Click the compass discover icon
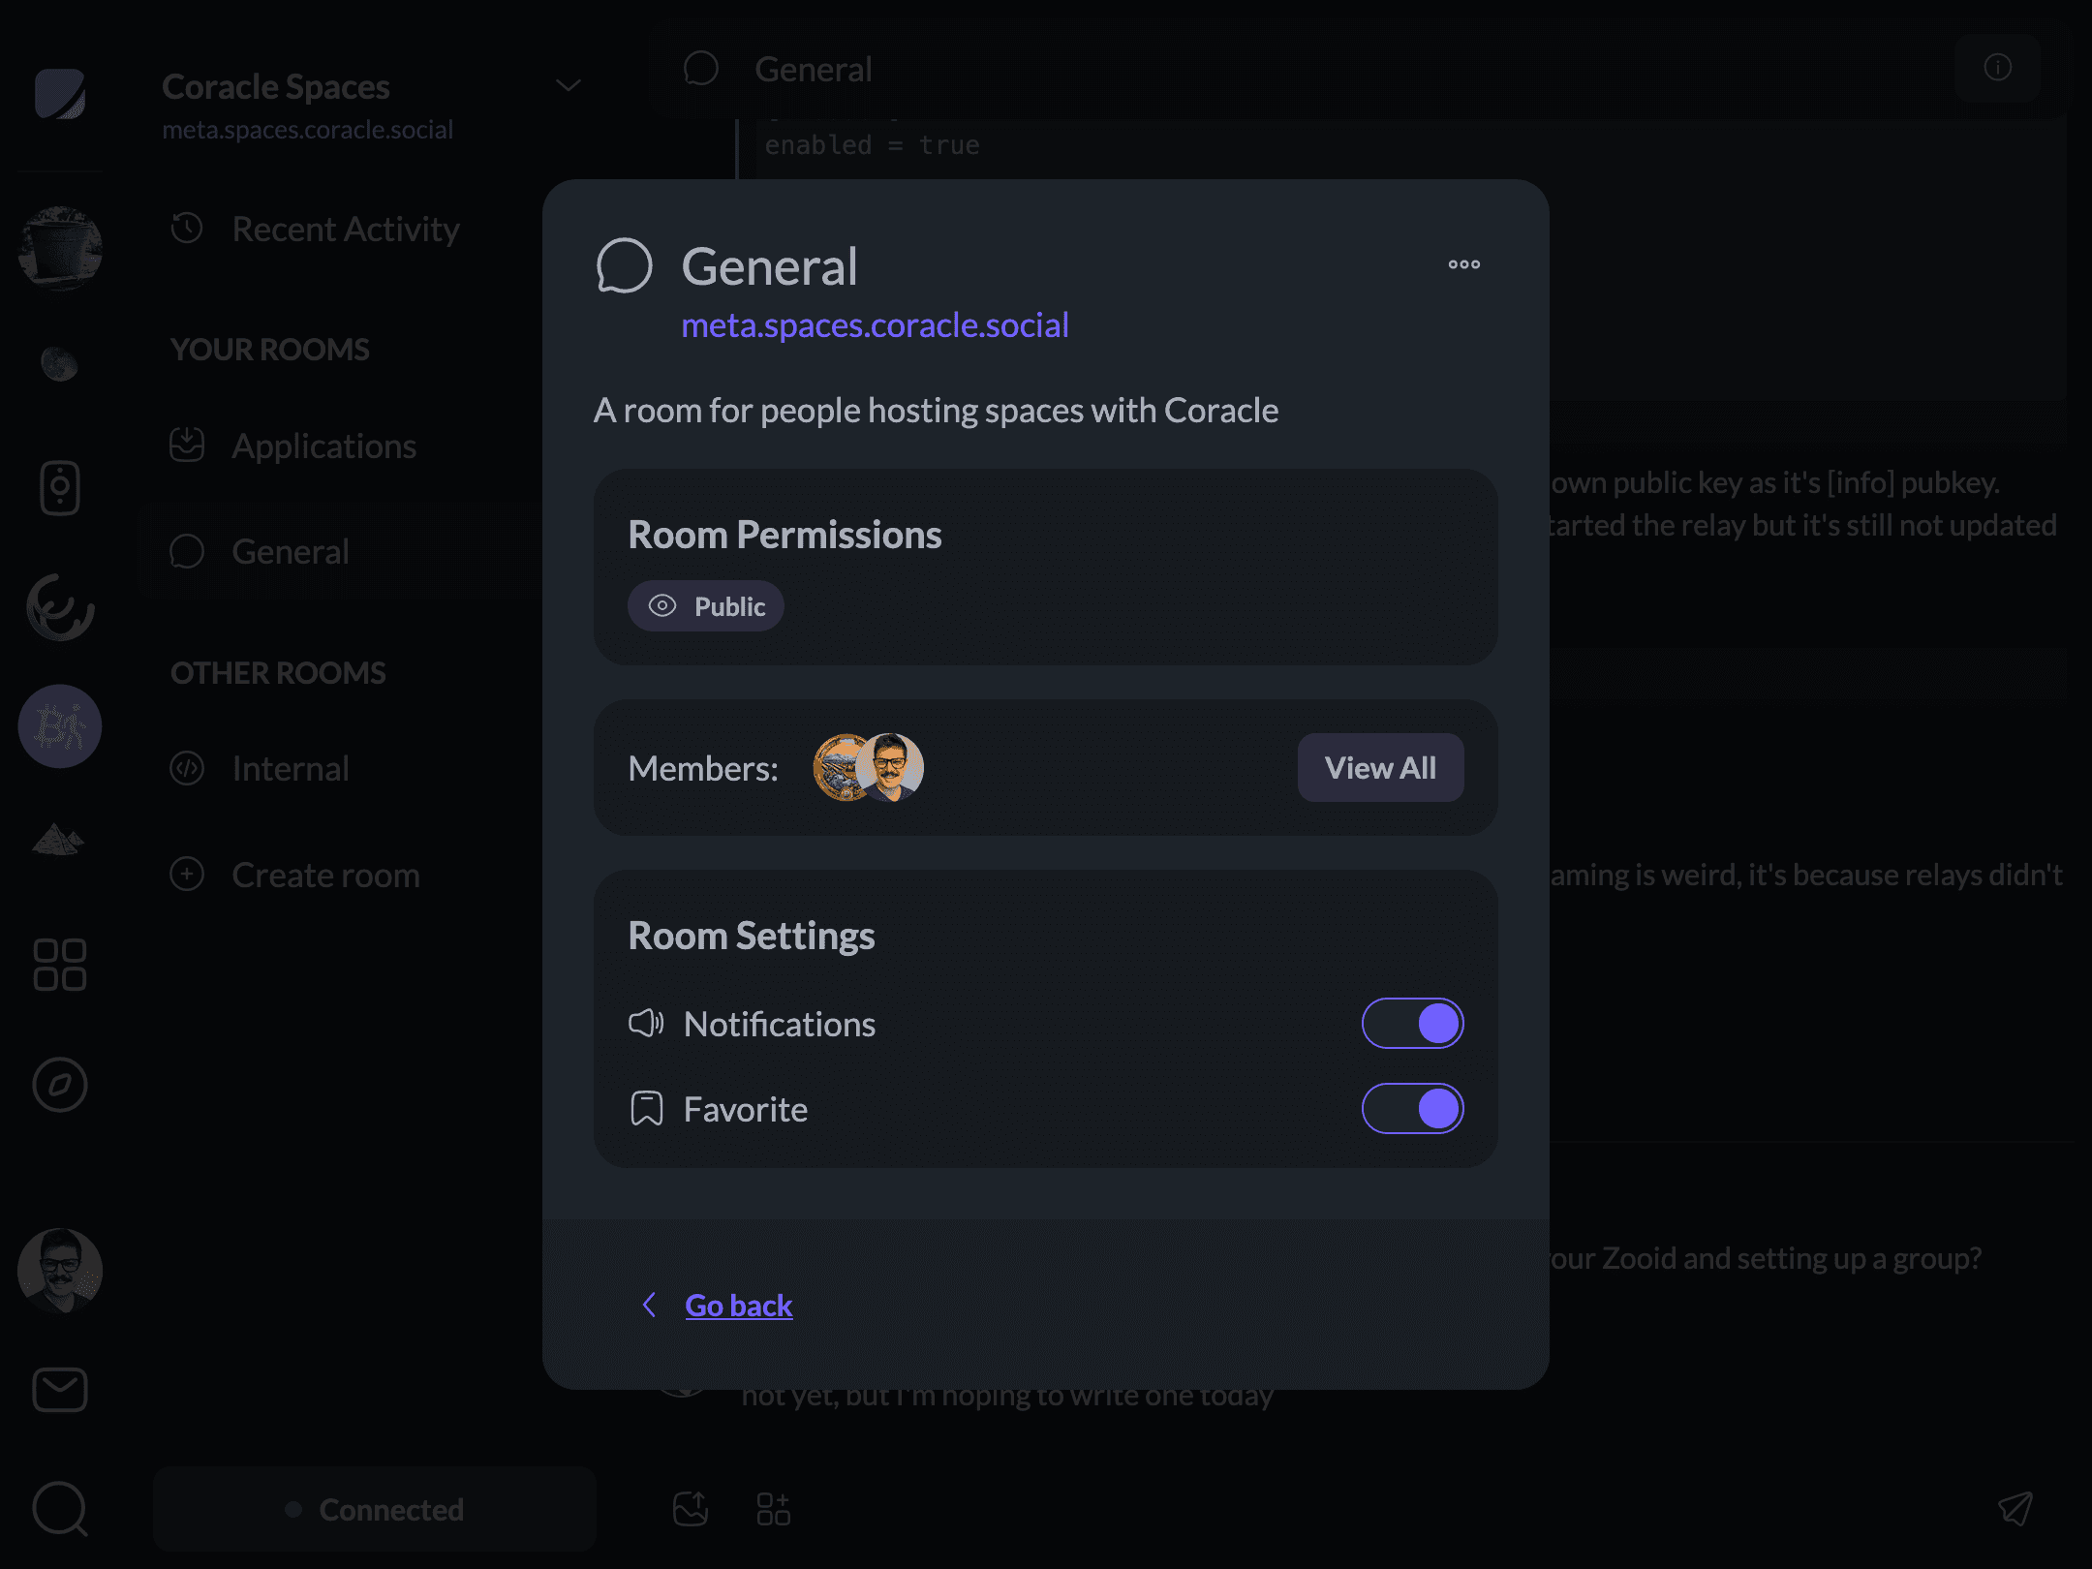 tap(60, 1085)
